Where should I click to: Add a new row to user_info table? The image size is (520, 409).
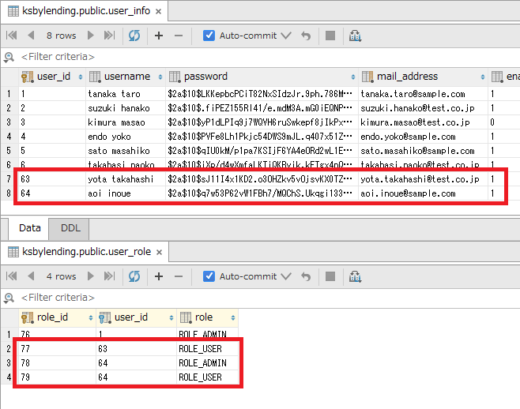click(159, 36)
